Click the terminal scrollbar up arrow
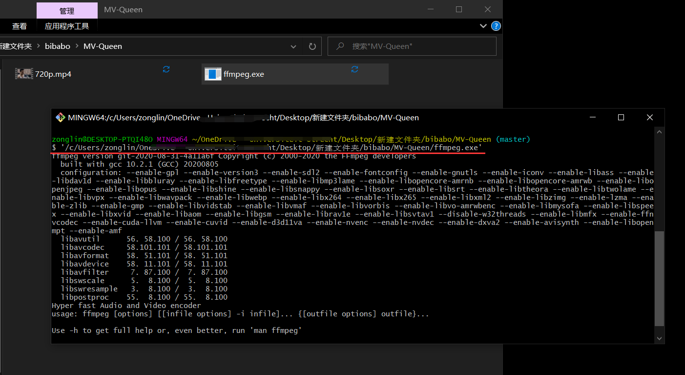The width and height of the screenshot is (685, 375). tap(660, 132)
